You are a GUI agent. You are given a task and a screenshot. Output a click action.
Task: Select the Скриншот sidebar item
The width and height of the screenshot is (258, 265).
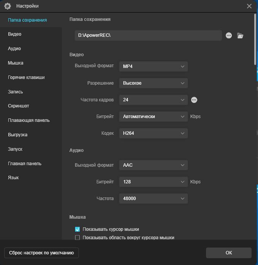click(19, 106)
